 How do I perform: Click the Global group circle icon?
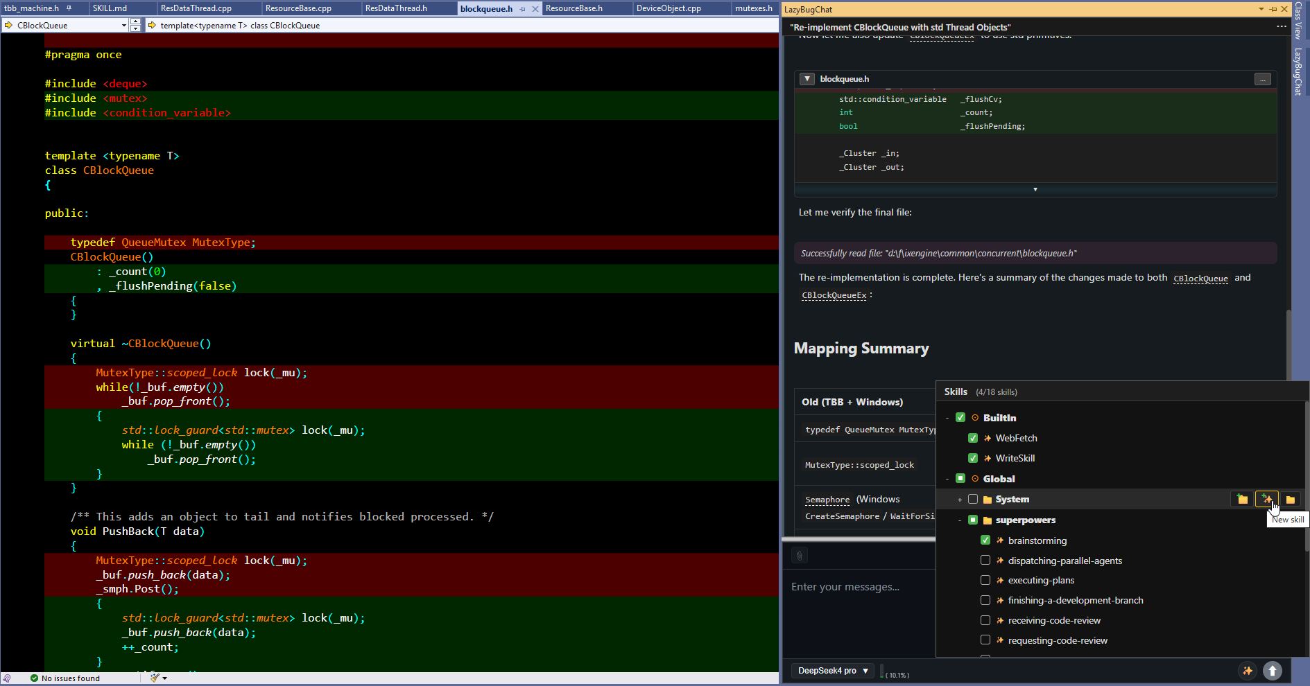975,479
